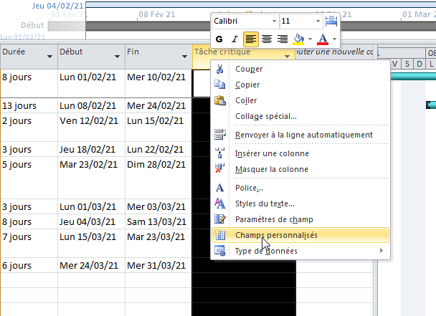Click Insérer une colonne icon
The image size is (436, 316).
pyautogui.click(x=220, y=153)
